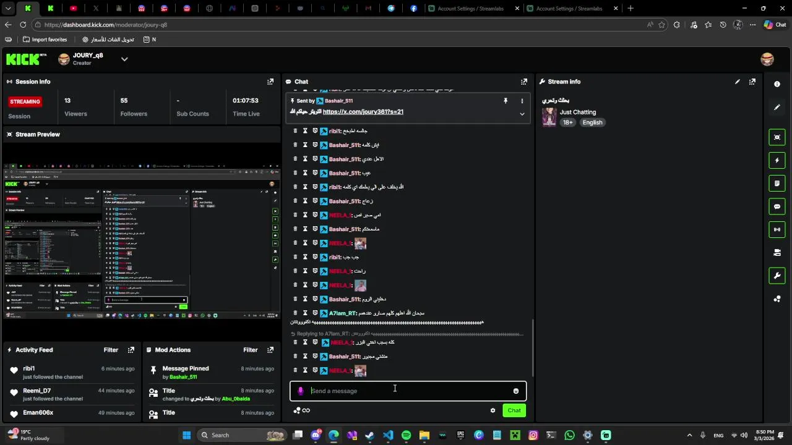This screenshot has width=792, height=445.
Task: Open the 'تحويل الشات للأسعار' bookmark
Action: point(108,40)
